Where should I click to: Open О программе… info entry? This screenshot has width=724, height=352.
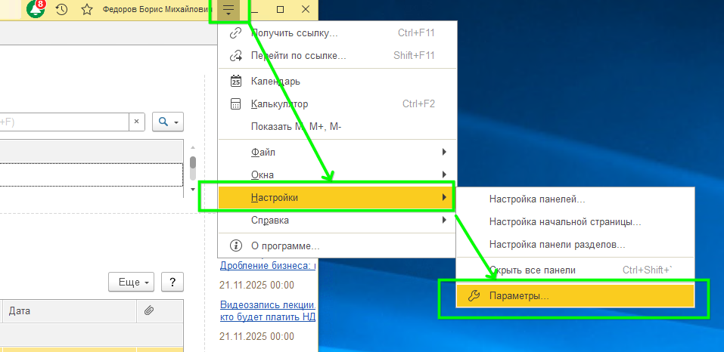(284, 245)
